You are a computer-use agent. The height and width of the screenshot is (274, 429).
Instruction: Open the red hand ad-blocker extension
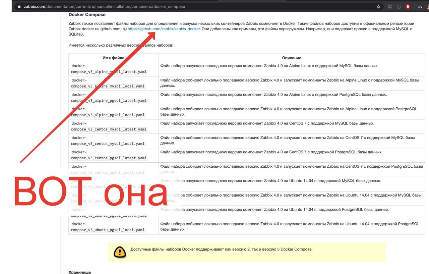point(408,6)
